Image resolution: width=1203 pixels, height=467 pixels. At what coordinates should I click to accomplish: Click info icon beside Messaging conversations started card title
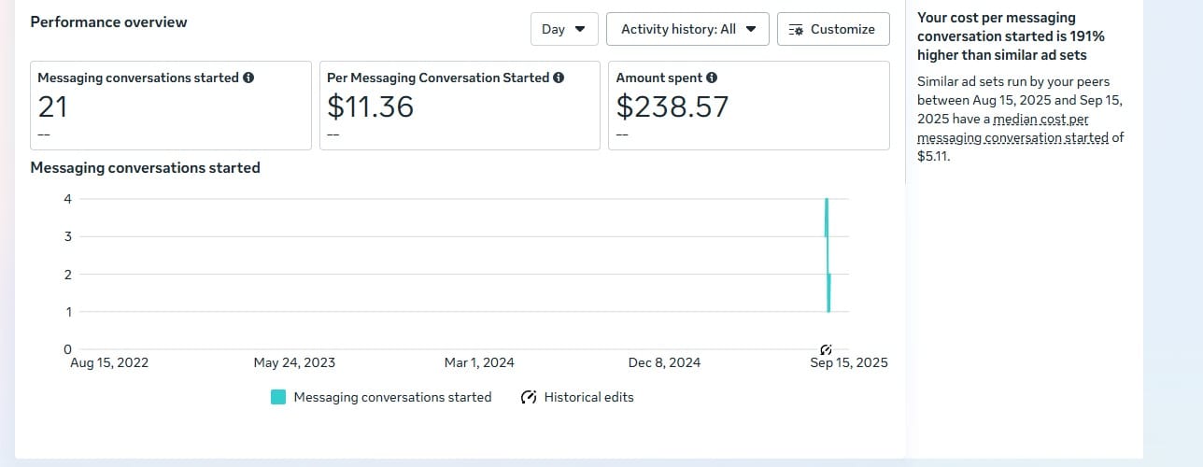pyautogui.click(x=248, y=78)
